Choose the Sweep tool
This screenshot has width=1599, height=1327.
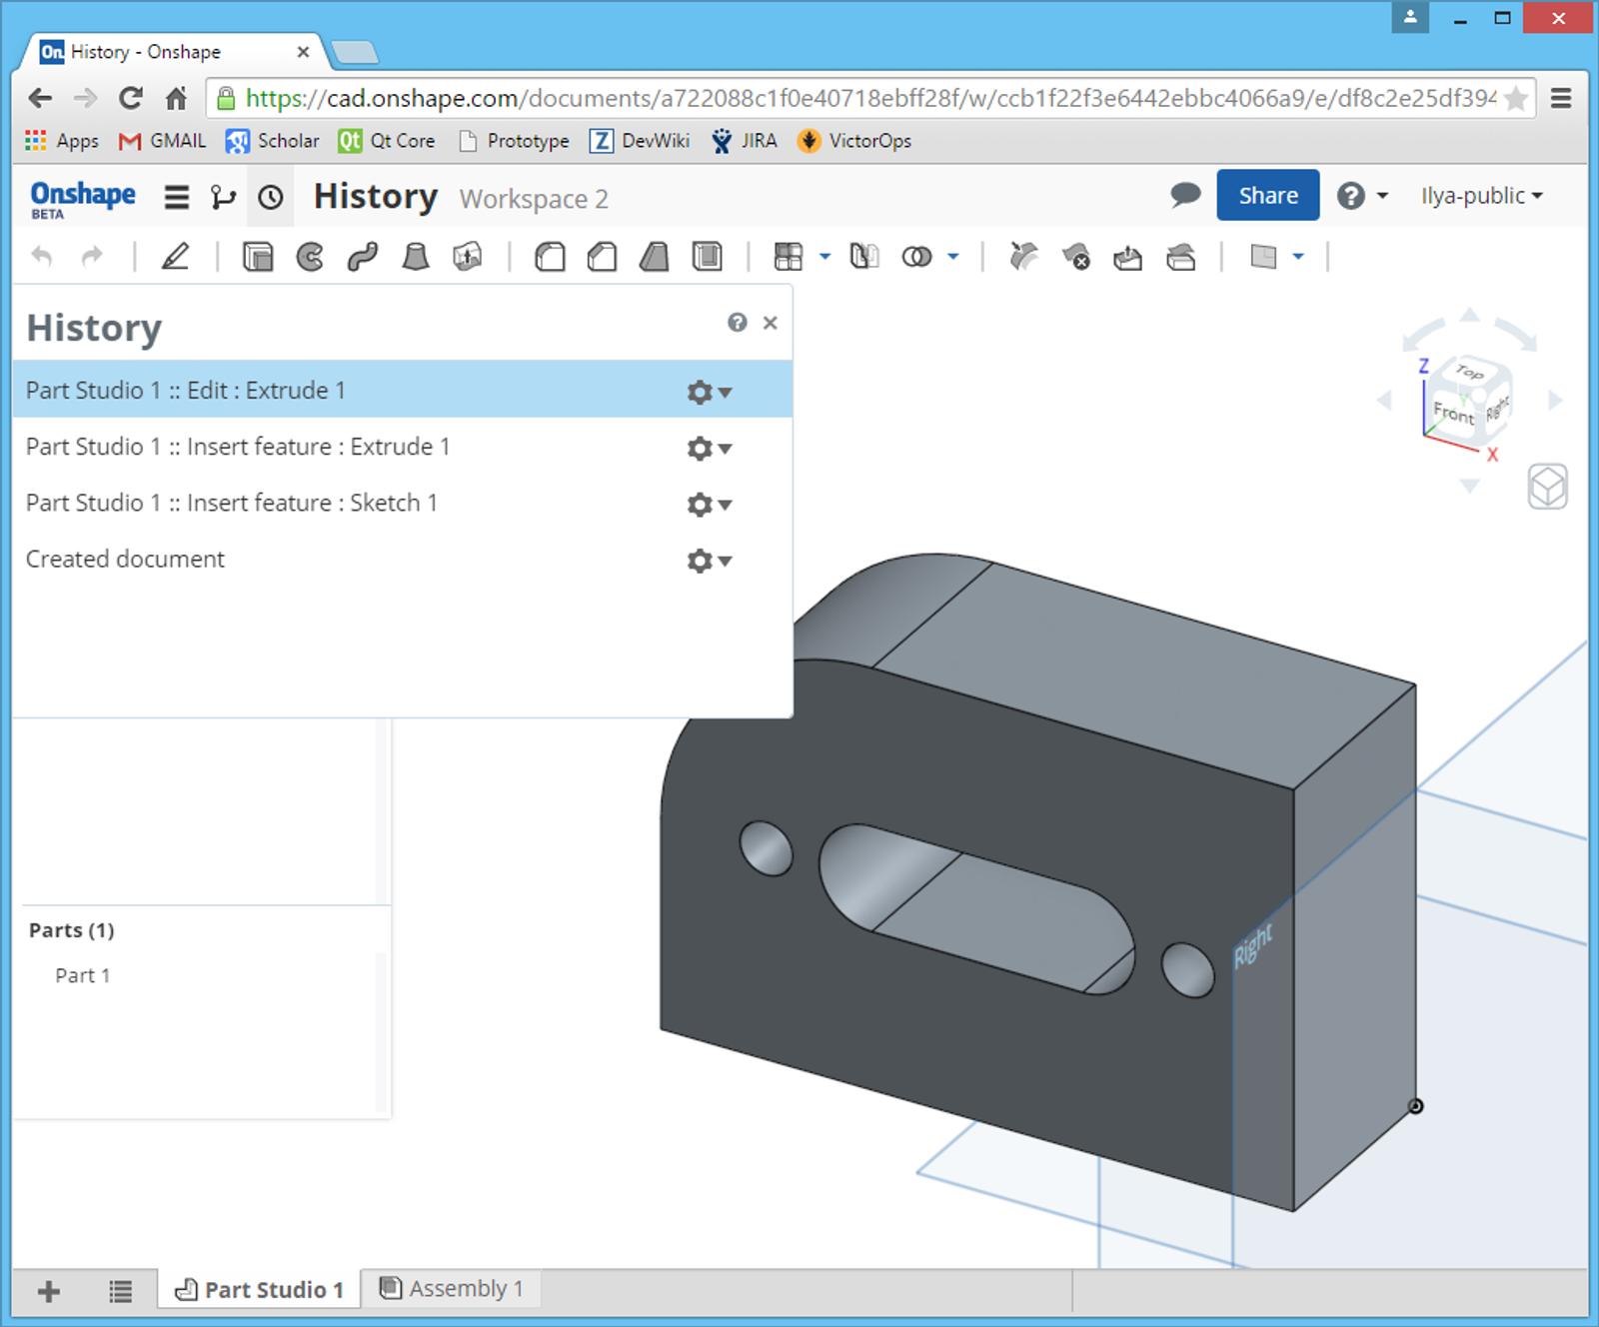coord(362,257)
